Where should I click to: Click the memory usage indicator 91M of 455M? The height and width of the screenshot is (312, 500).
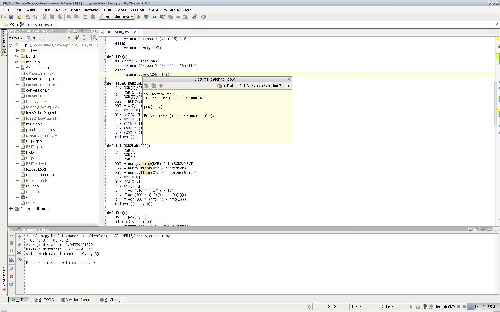tap(483, 307)
